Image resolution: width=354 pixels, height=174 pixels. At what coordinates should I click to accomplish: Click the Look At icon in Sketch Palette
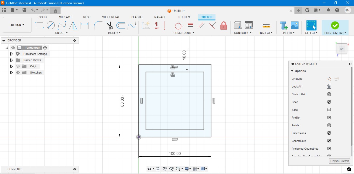click(329, 86)
